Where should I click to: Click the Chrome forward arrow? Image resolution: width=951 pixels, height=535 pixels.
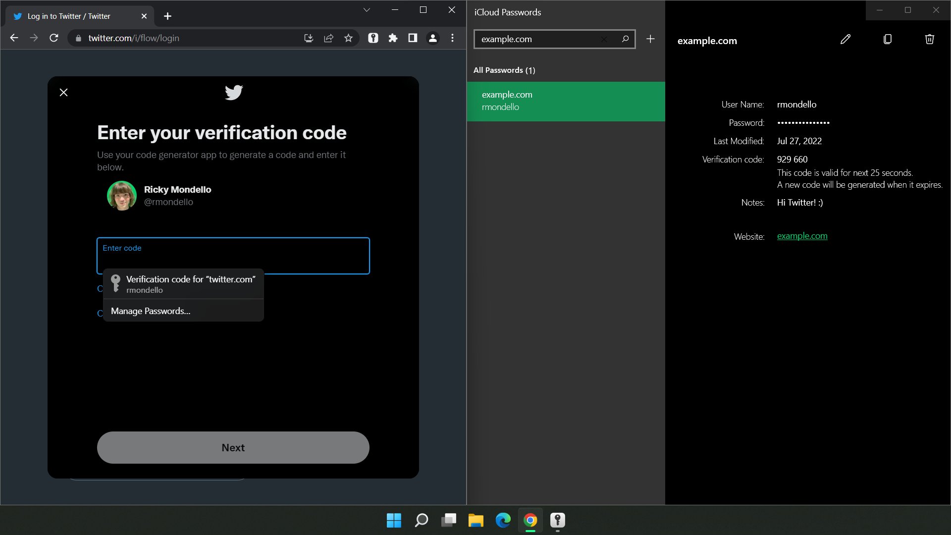(x=34, y=38)
